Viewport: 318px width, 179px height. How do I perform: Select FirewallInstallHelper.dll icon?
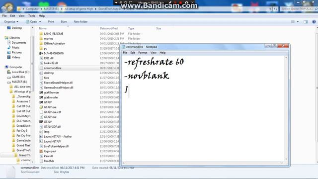41,83
